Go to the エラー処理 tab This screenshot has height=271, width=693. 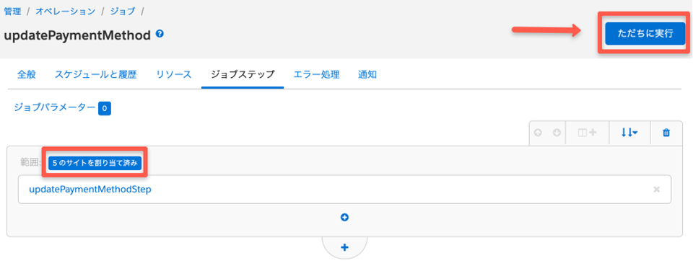[x=316, y=74]
